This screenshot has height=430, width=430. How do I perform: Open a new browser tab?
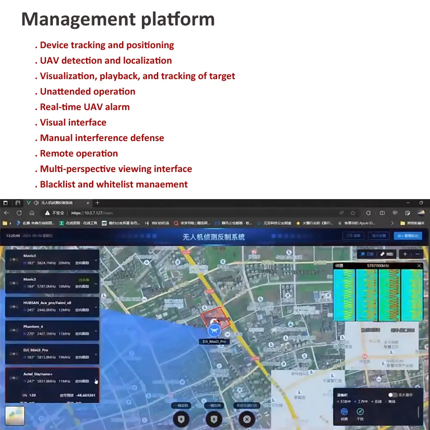98,203
